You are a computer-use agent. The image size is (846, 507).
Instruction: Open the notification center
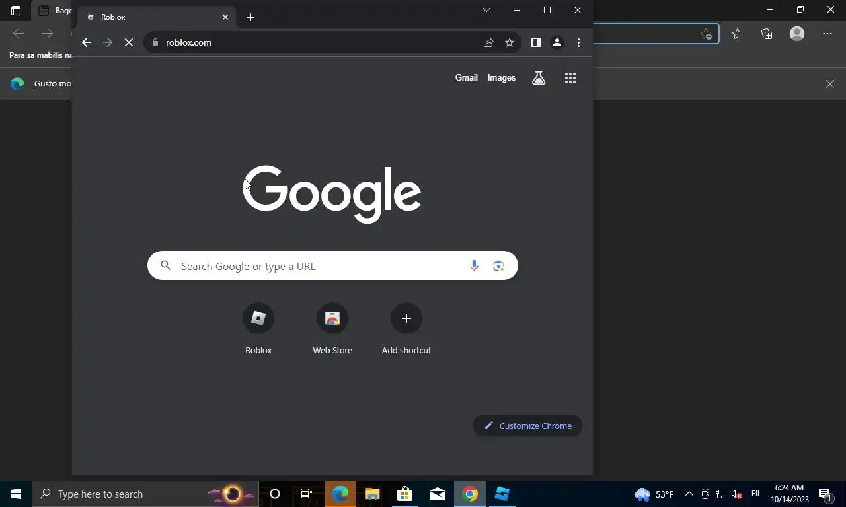826,494
